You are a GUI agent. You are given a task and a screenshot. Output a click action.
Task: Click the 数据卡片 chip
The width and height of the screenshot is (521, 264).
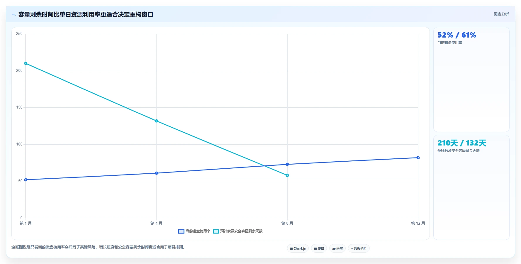point(359,248)
